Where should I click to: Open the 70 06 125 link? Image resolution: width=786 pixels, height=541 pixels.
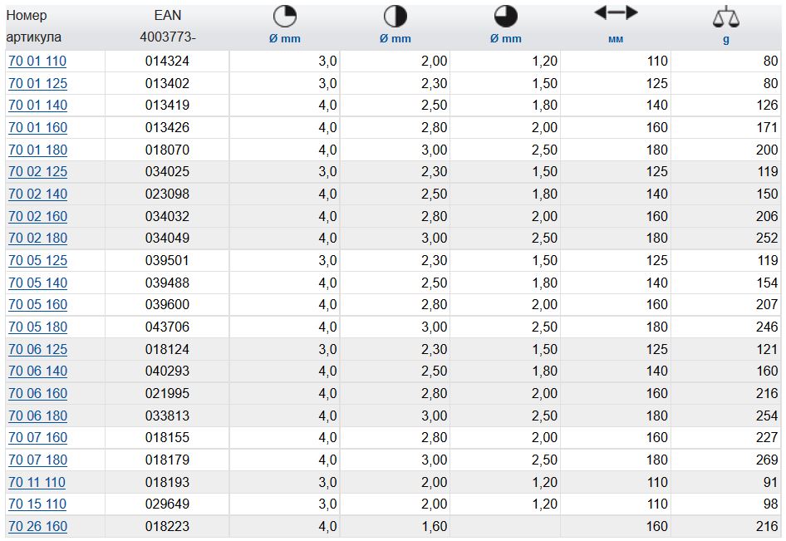click(x=37, y=350)
